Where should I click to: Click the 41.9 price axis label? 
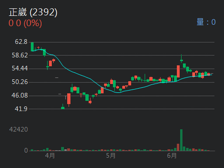(21, 109)
